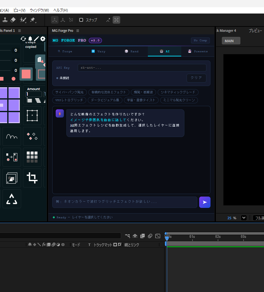Click the クリア button
Viewport: 264px width, 292px height.
196,78
